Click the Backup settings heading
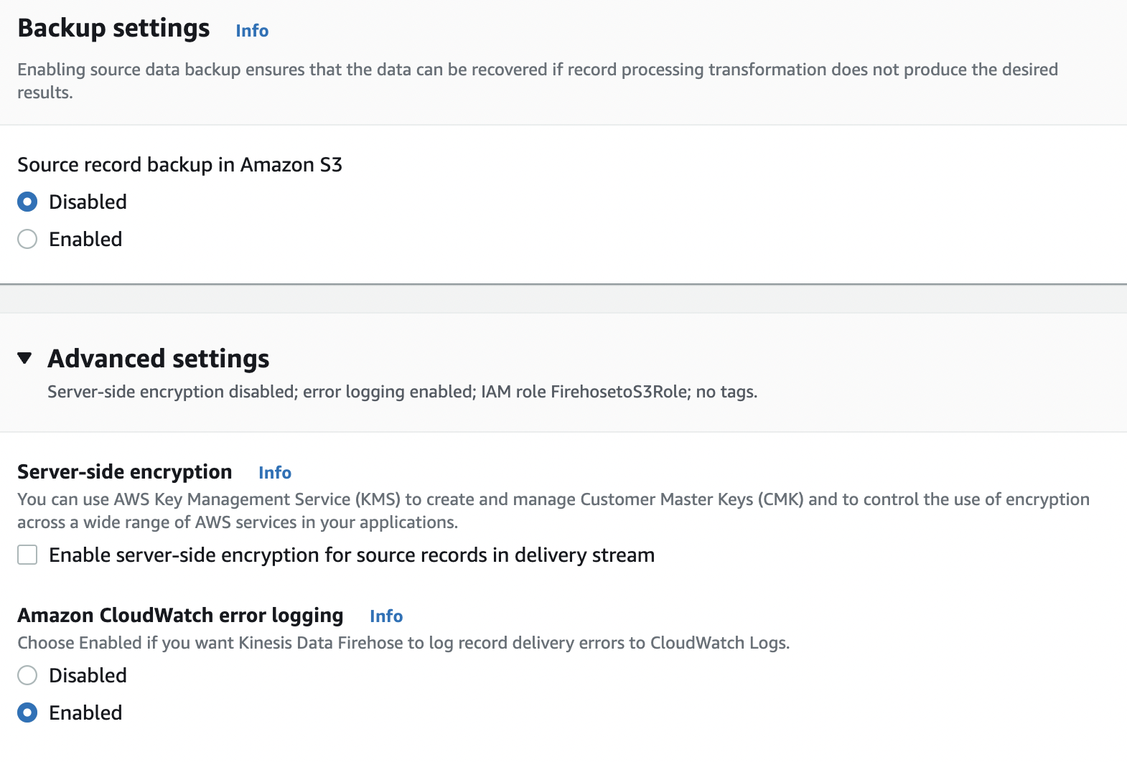This screenshot has width=1127, height=762. tap(113, 29)
